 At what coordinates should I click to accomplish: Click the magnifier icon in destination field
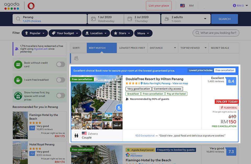click(18, 19)
